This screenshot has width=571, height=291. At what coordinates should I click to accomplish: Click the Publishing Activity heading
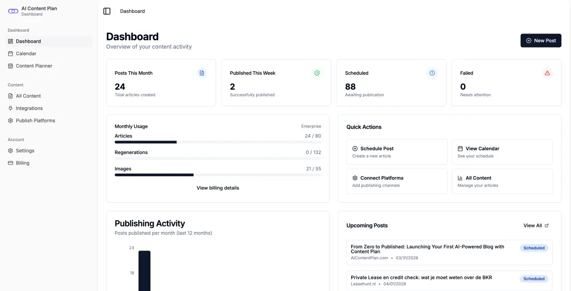[150, 223]
